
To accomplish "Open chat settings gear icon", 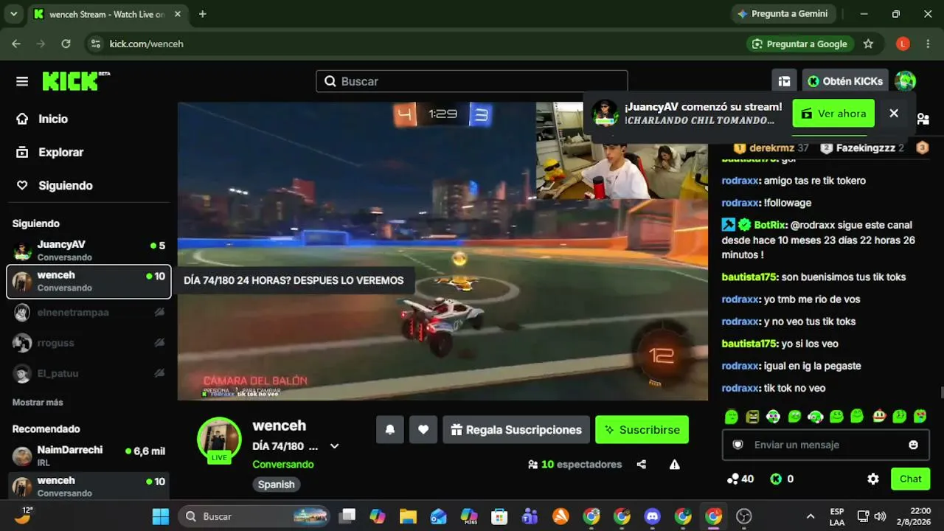I will 873,479.
